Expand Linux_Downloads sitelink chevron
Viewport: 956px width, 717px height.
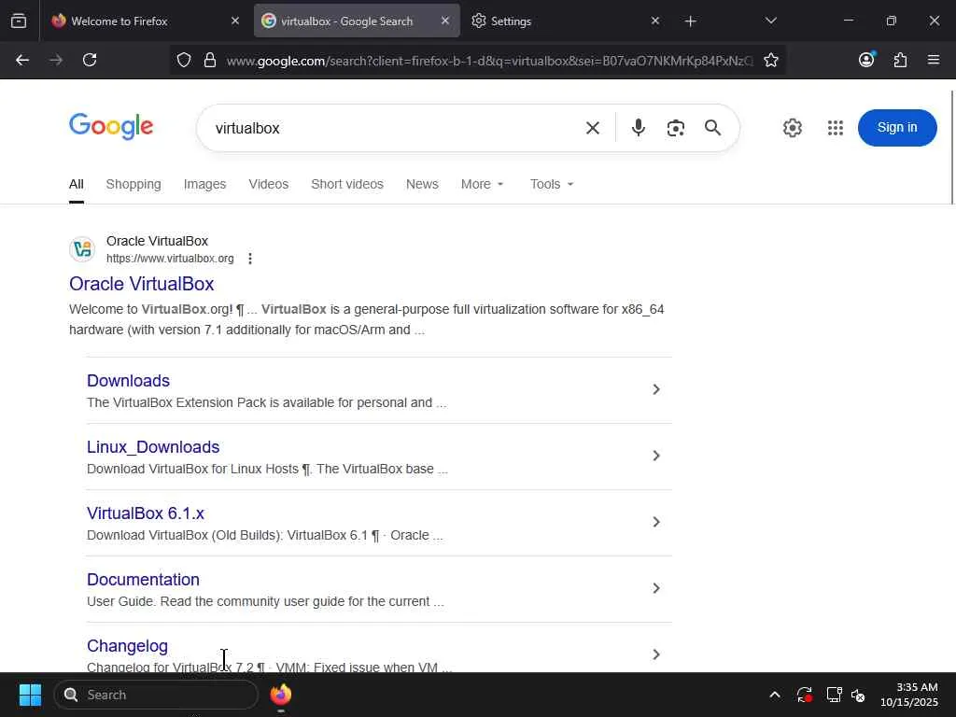656,456
